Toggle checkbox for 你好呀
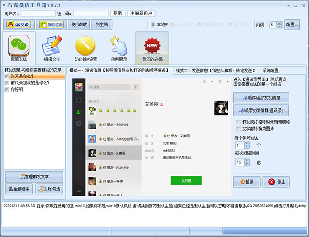 [x=7, y=89]
